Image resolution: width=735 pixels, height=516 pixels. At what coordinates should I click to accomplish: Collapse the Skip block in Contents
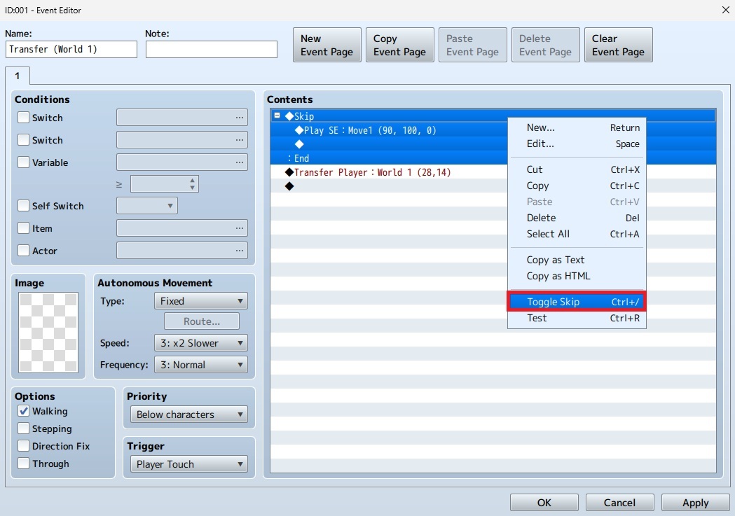tap(277, 116)
